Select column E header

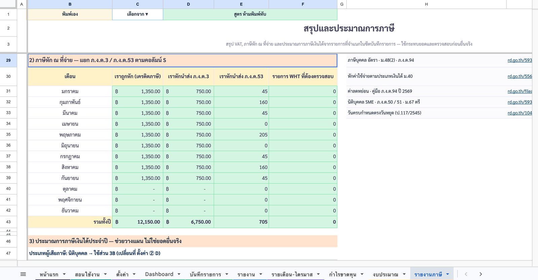241,4
